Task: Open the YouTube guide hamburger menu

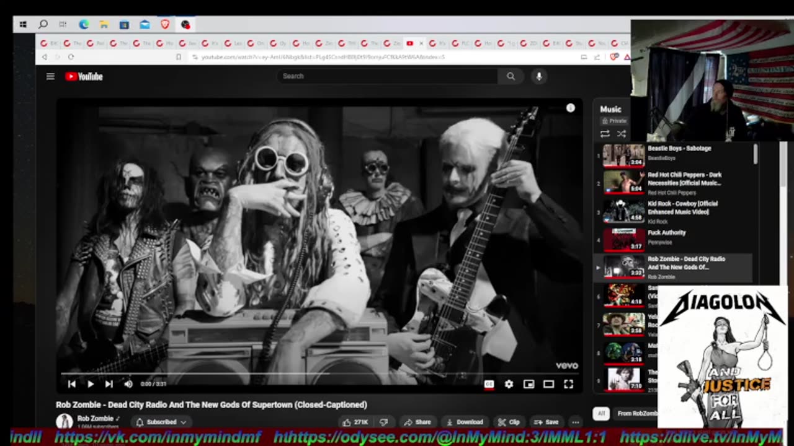Action: pyautogui.click(x=50, y=76)
